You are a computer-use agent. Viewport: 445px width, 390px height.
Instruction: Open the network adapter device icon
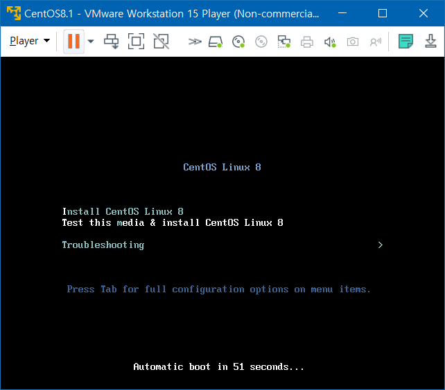pos(284,42)
